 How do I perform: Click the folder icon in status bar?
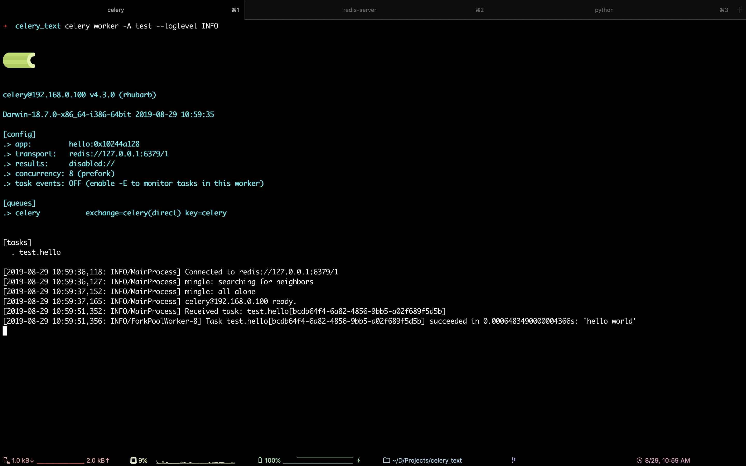coord(386,460)
